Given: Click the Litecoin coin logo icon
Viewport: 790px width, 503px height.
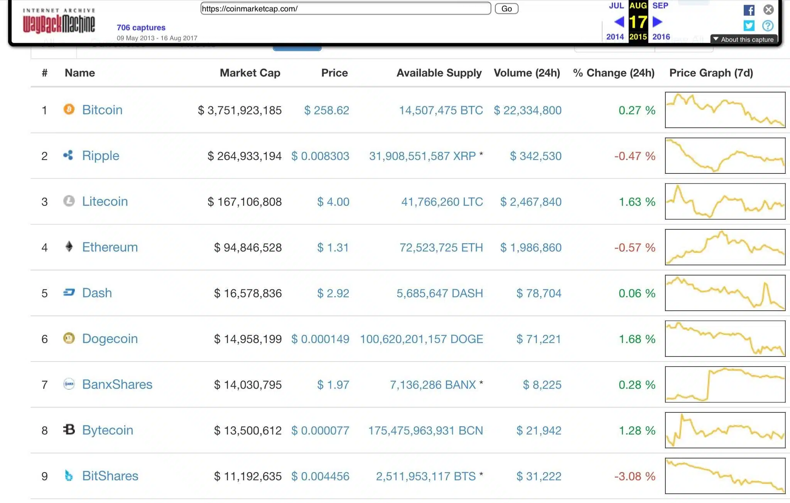Looking at the screenshot, I should pos(69,201).
